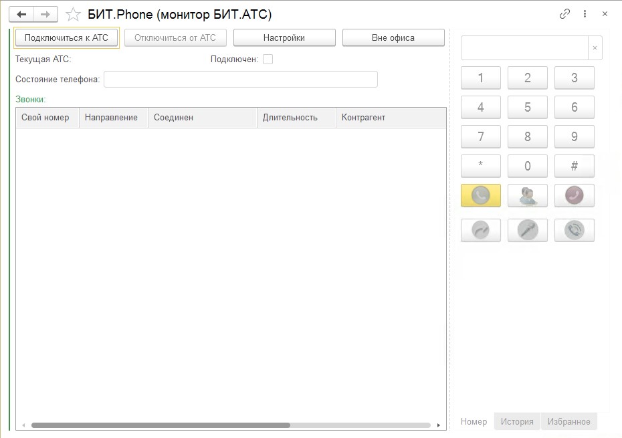The image size is (622, 438).
Task: Toggle the Подключен checkbox
Action: tap(268, 60)
